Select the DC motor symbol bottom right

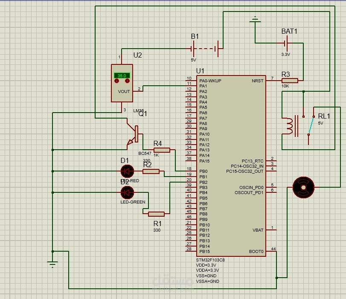303,187
